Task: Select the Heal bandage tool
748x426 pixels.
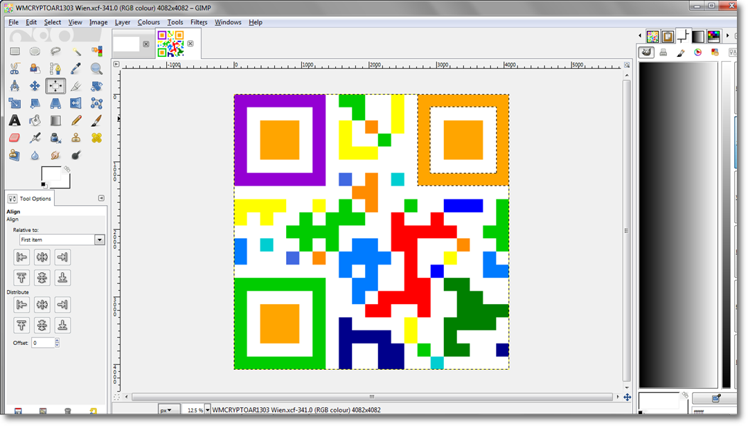Action: point(96,138)
